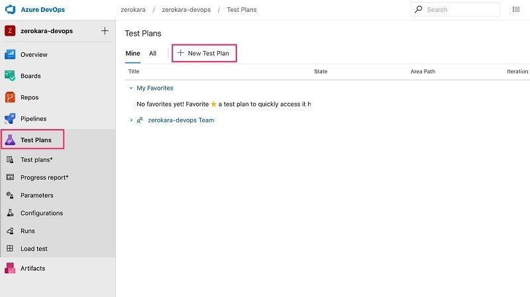Click the zerokara-devops project name
The height and width of the screenshot is (297, 530).
coord(46,30)
